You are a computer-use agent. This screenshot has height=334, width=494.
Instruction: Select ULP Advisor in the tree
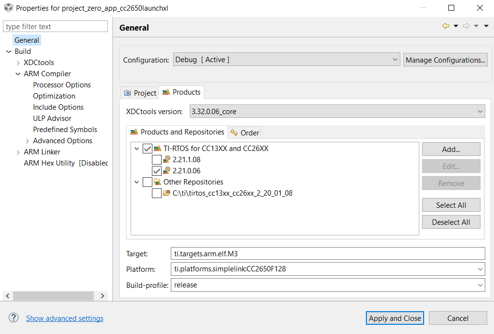click(x=52, y=118)
